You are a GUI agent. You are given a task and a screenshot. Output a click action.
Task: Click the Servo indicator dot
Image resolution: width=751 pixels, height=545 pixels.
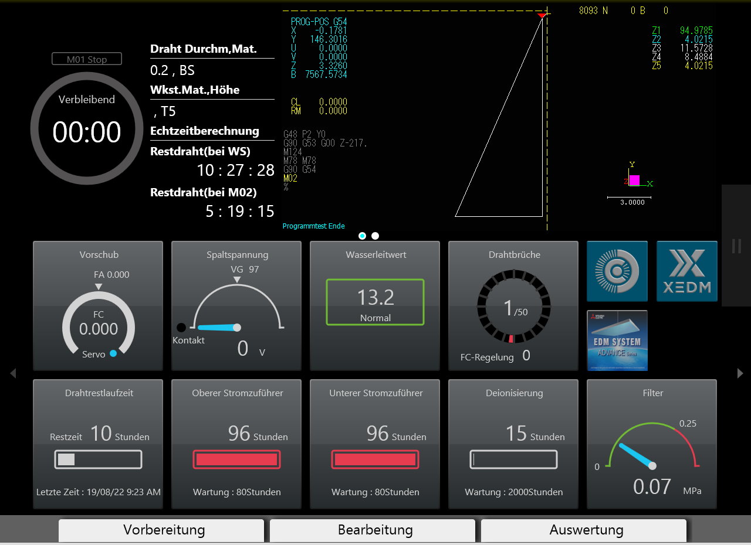pyautogui.click(x=113, y=353)
